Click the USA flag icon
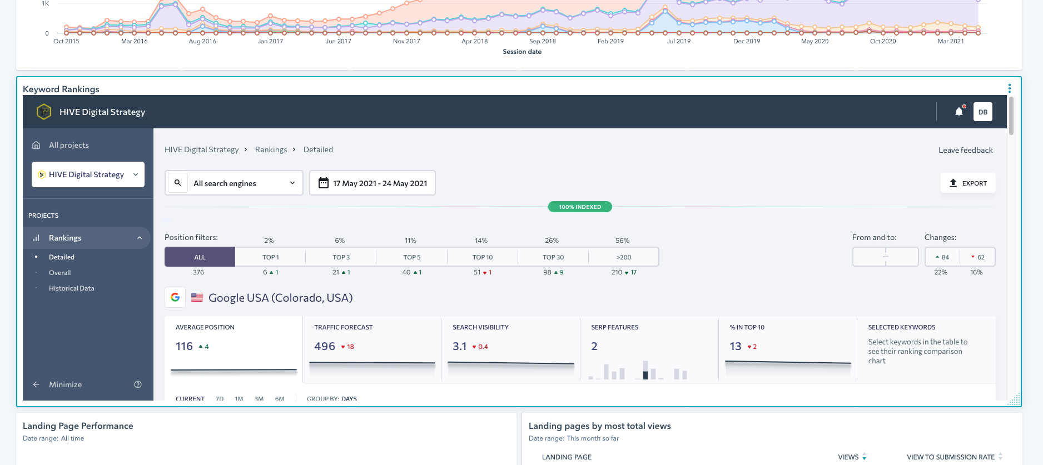This screenshot has height=465, width=1043. tap(197, 297)
